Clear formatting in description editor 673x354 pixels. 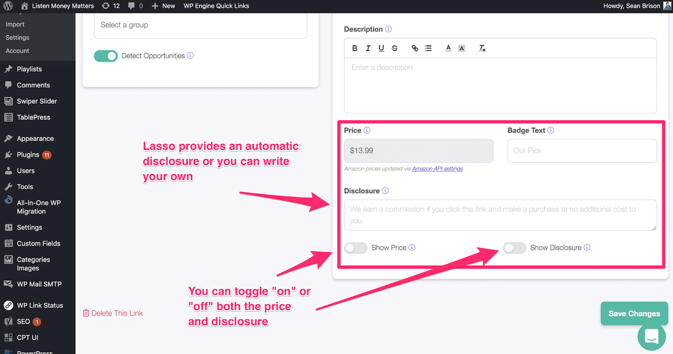[x=482, y=48]
